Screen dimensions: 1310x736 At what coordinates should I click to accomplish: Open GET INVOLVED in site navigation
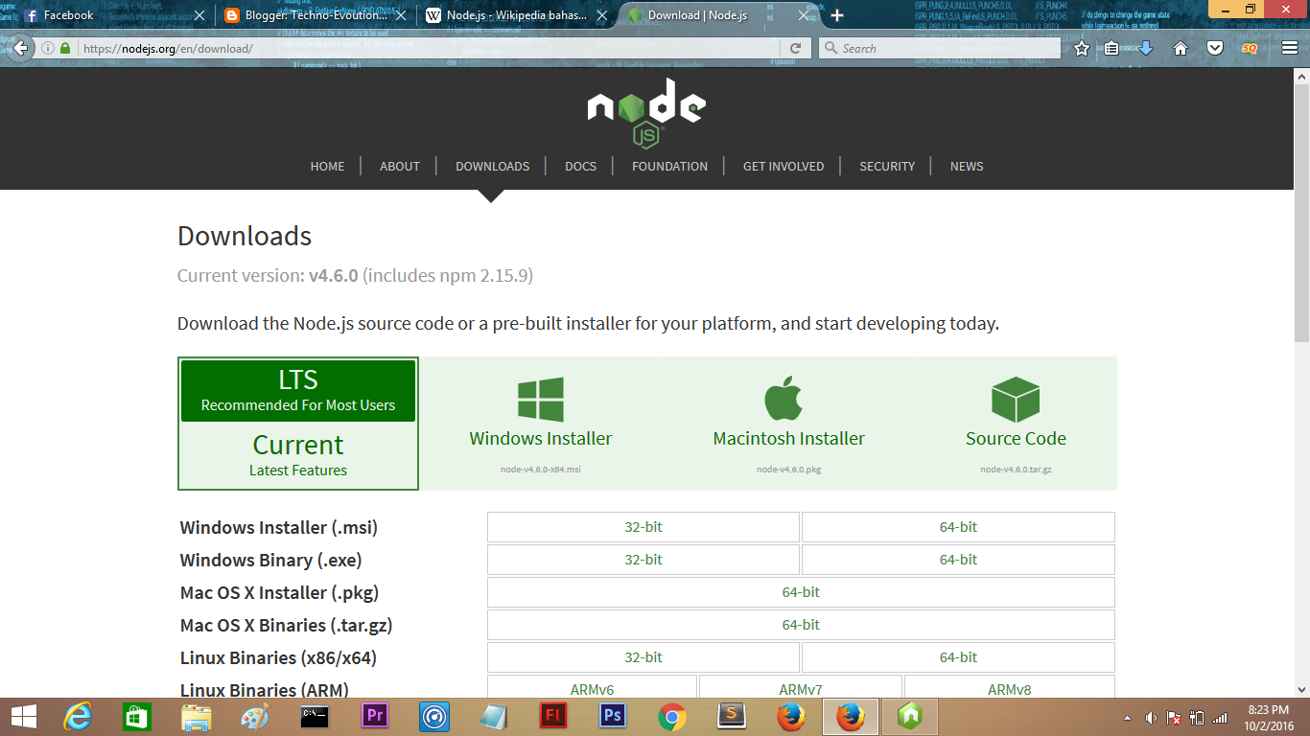tap(784, 166)
